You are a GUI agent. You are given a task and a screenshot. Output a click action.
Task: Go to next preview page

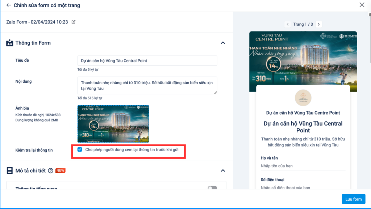319,24
